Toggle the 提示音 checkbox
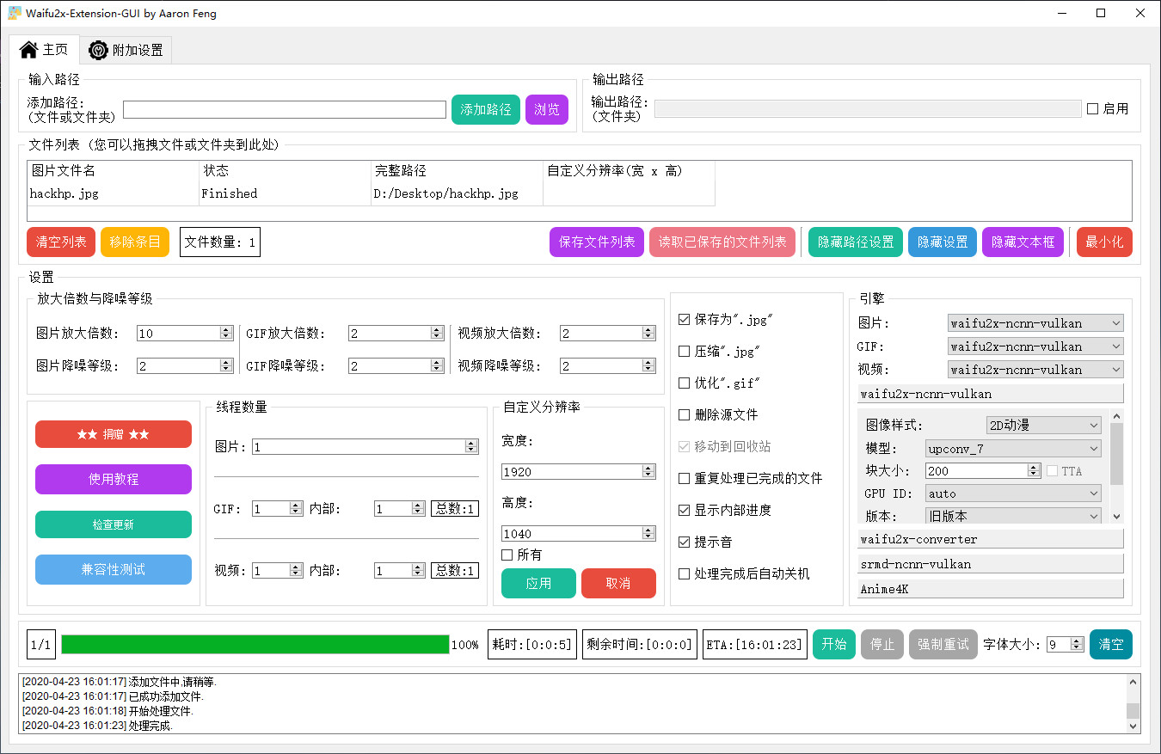The height and width of the screenshot is (754, 1161). pos(685,542)
